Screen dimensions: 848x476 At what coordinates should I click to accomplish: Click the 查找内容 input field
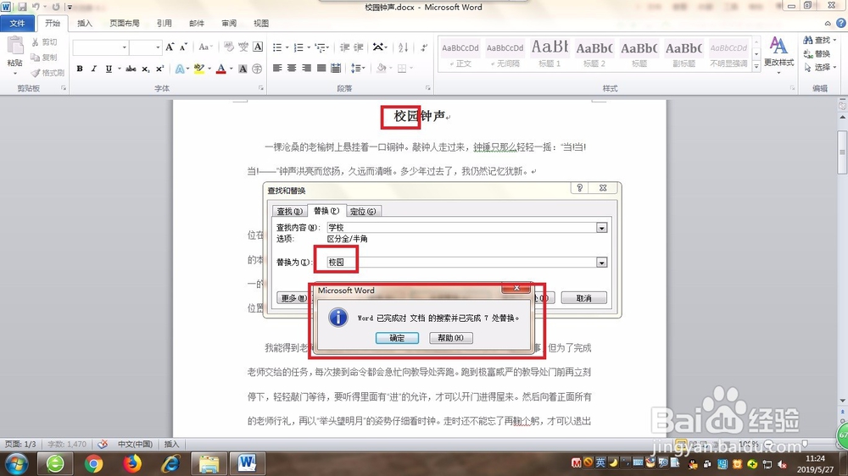point(462,228)
